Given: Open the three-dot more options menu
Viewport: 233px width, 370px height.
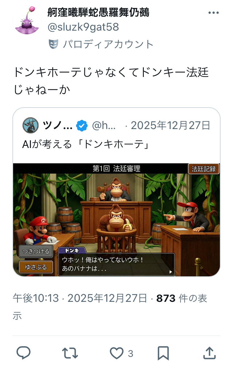Looking at the screenshot, I should [x=213, y=13].
